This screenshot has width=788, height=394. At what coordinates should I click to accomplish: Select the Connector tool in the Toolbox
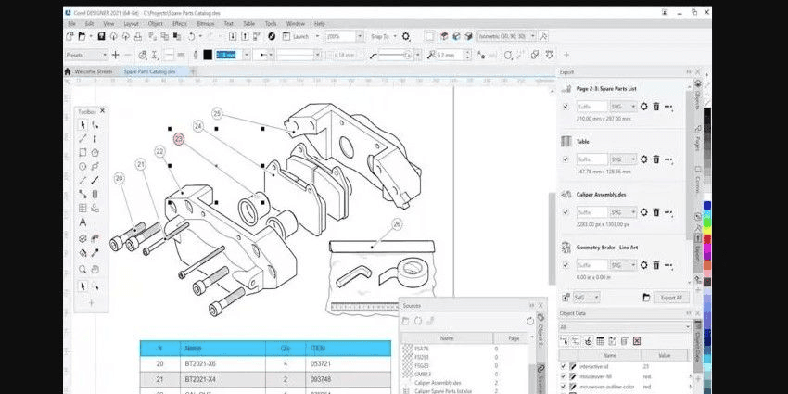(83, 194)
